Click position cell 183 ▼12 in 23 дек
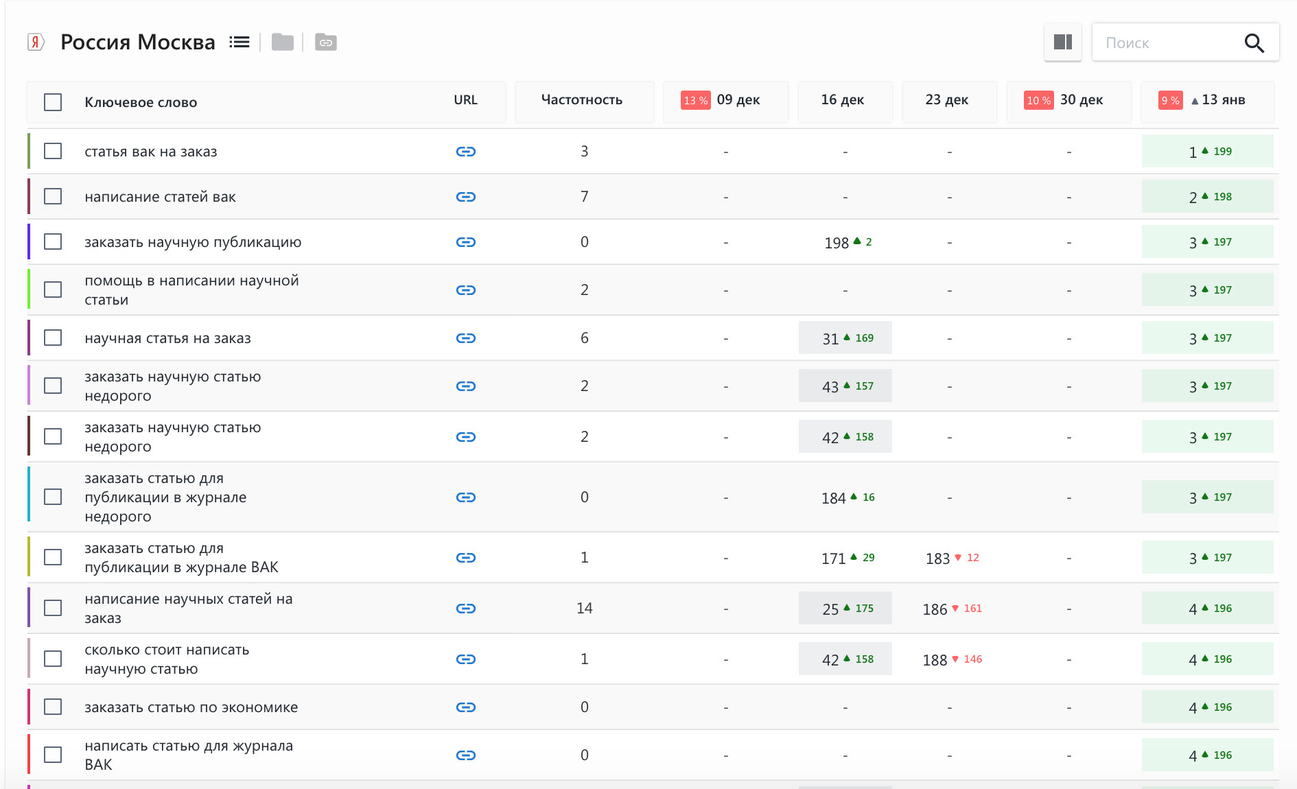This screenshot has height=789, width=1297. (x=951, y=558)
